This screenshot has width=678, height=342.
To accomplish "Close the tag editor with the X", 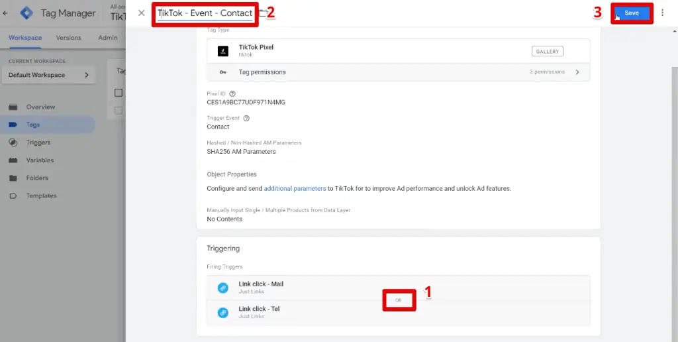I will tap(142, 13).
